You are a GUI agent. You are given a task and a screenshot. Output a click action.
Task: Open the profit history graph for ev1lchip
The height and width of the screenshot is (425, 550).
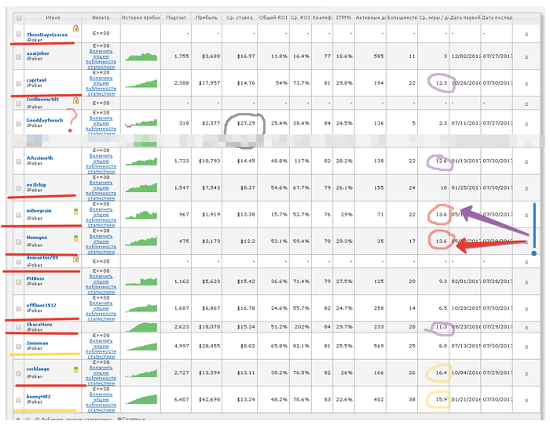141,187
